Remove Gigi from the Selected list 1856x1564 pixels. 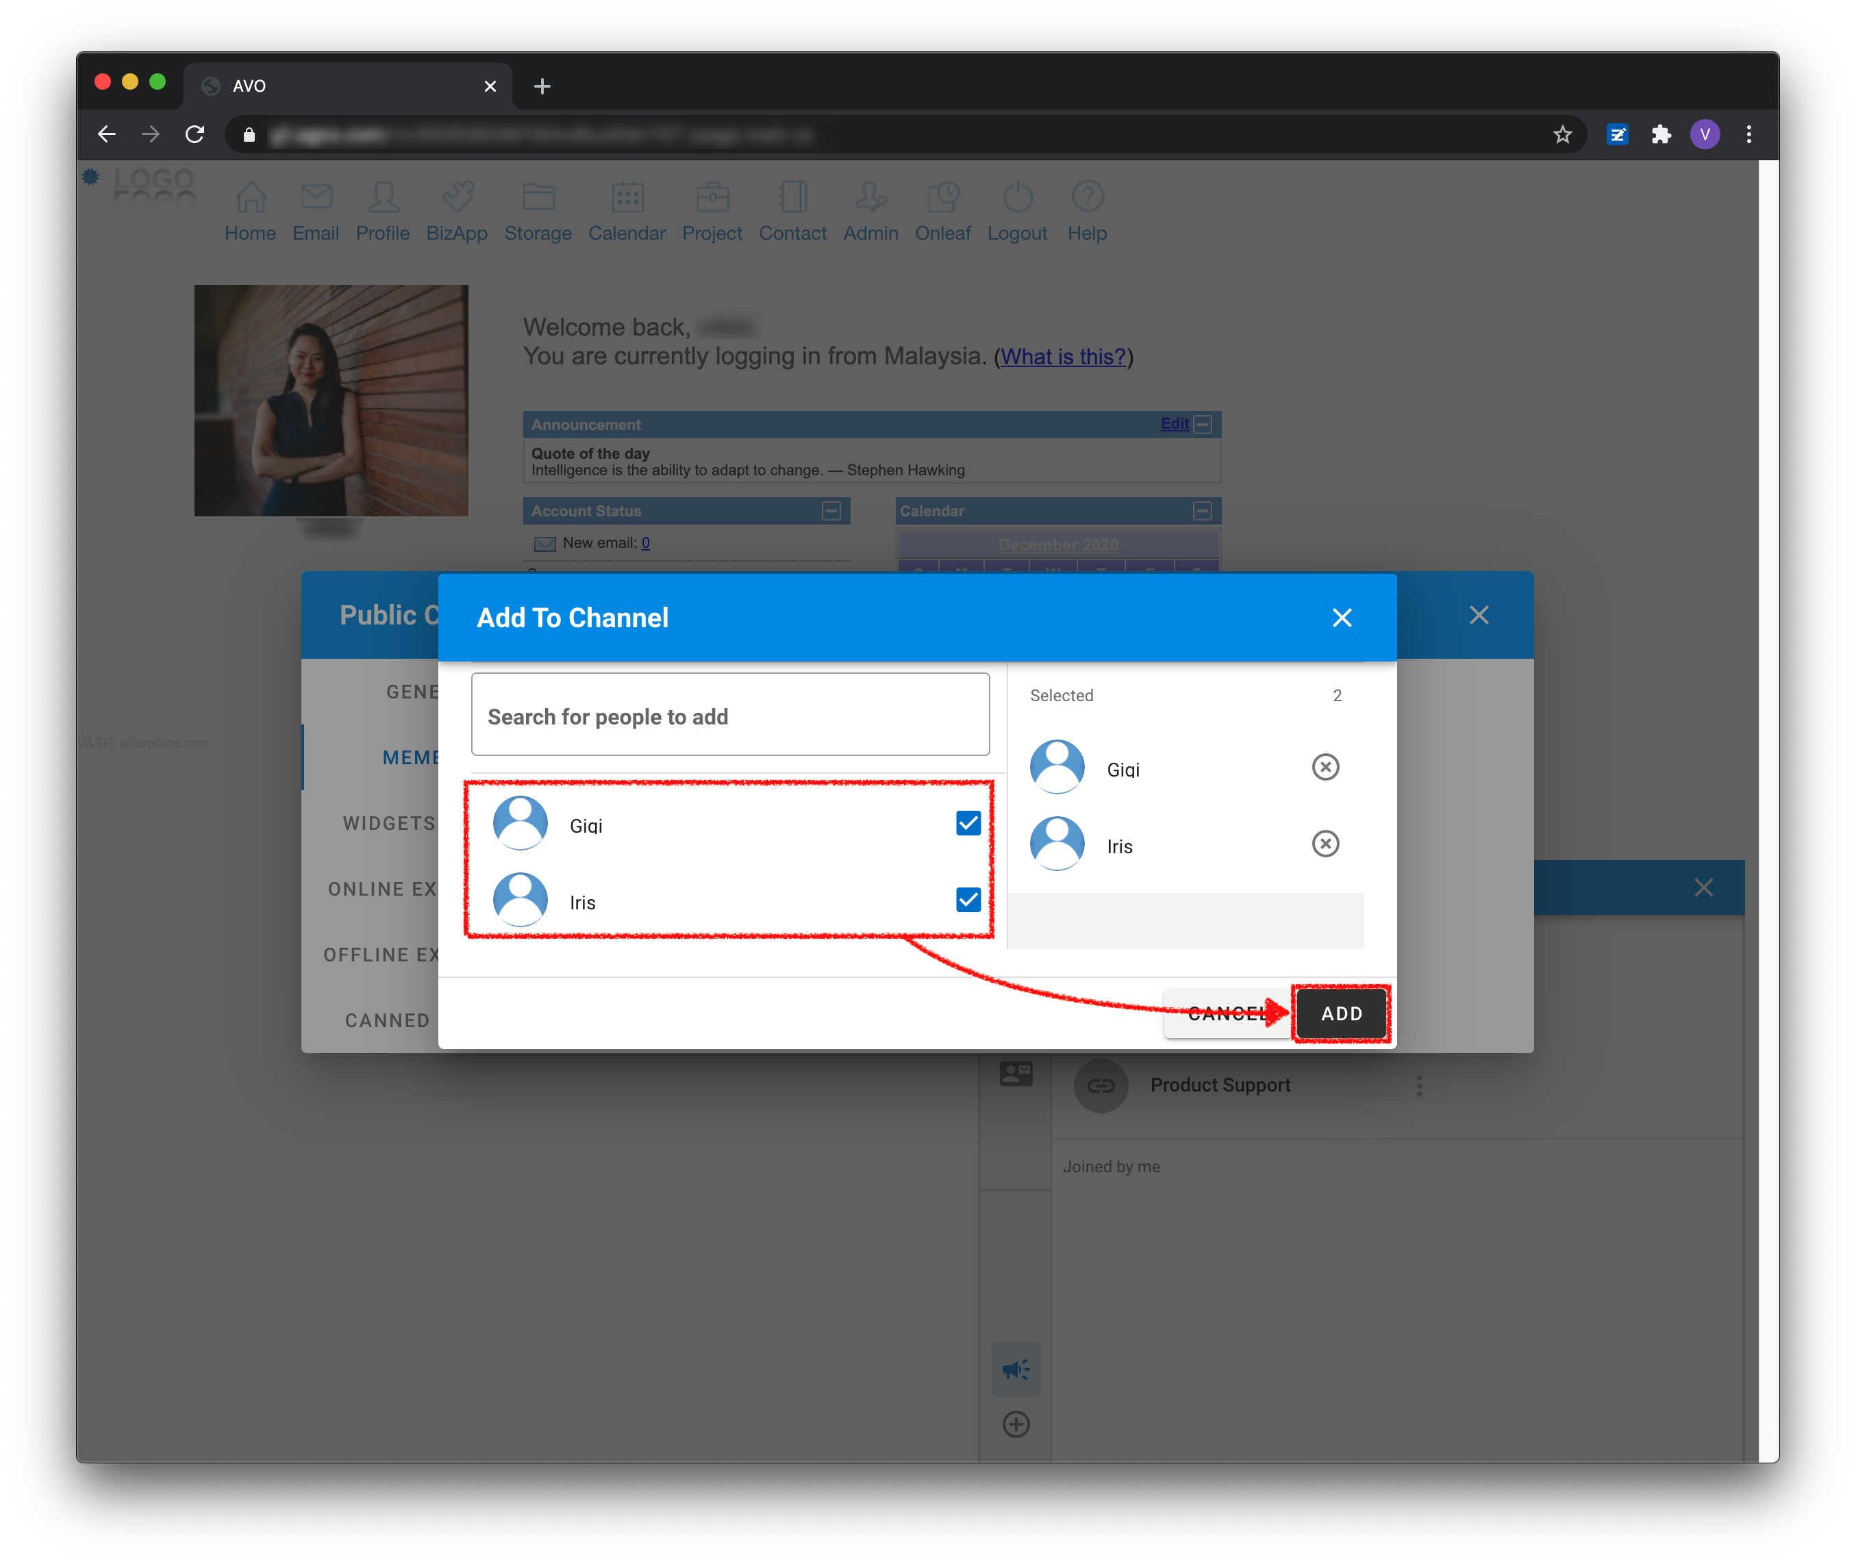click(1325, 767)
